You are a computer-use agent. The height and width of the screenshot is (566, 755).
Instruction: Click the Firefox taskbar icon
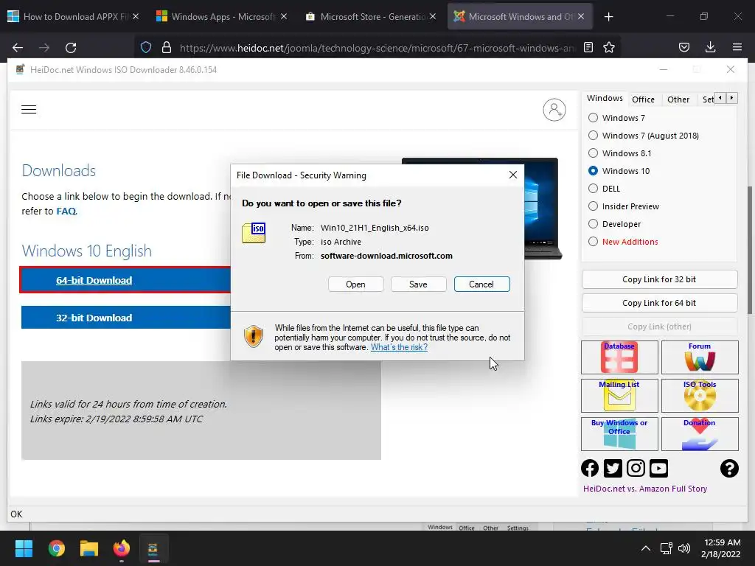coord(122,548)
